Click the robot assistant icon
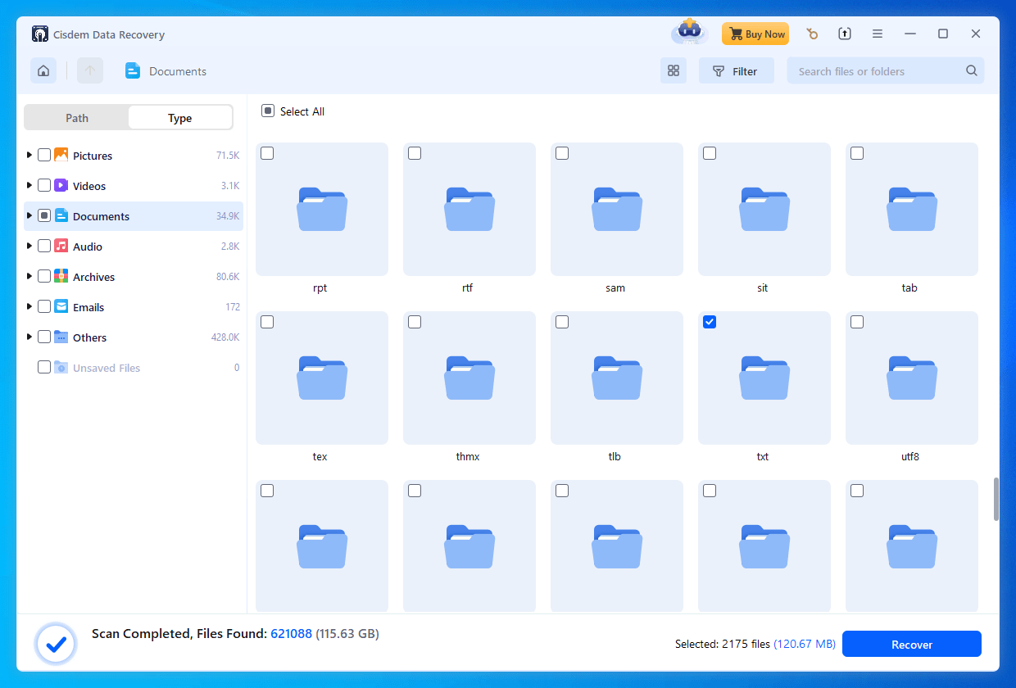1016x688 pixels. coord(690,34)
